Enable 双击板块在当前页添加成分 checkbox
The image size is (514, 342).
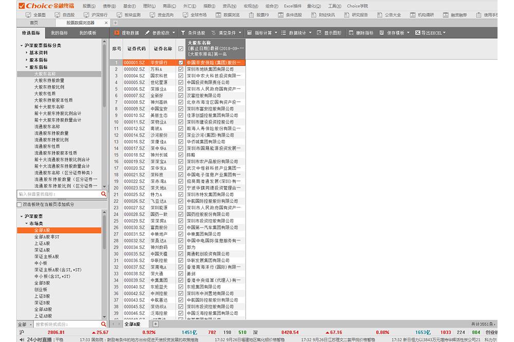pyautogui.click(x=20, y=204)
